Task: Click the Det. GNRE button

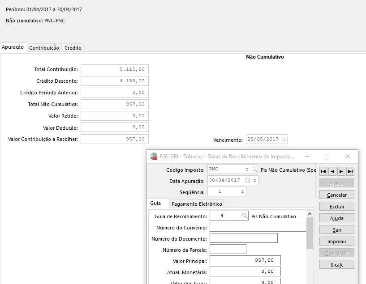Action: click(337, 253)
